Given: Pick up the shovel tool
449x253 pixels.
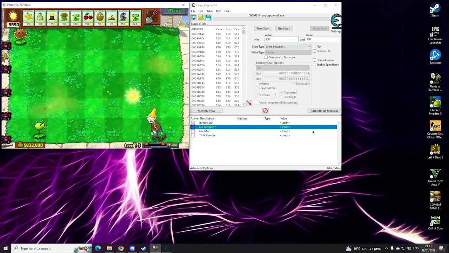Looking at the screenshot, I should coord(152,17).
